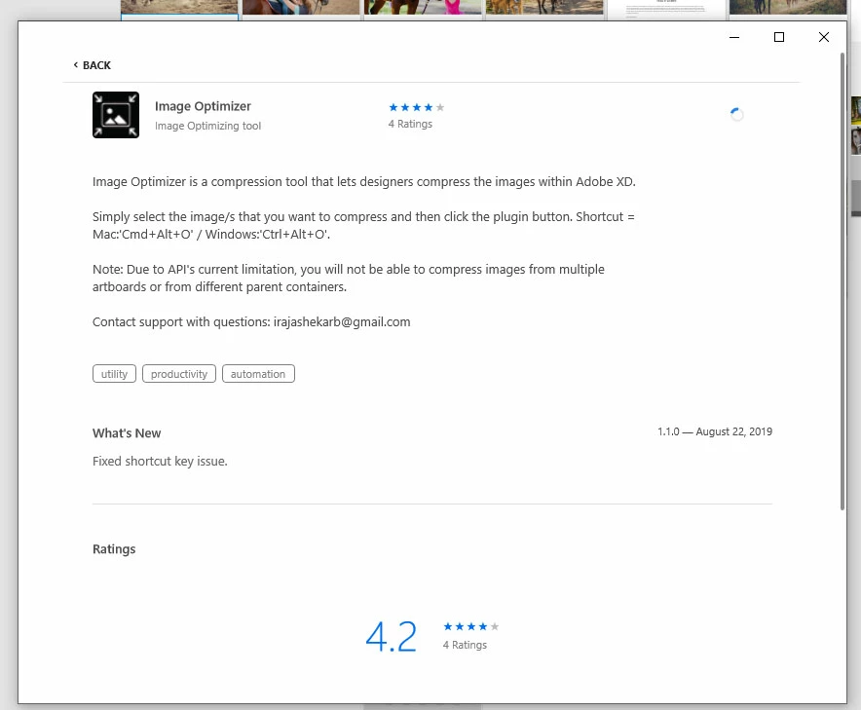Maximize the plugin dialog window

pos(778,37)
